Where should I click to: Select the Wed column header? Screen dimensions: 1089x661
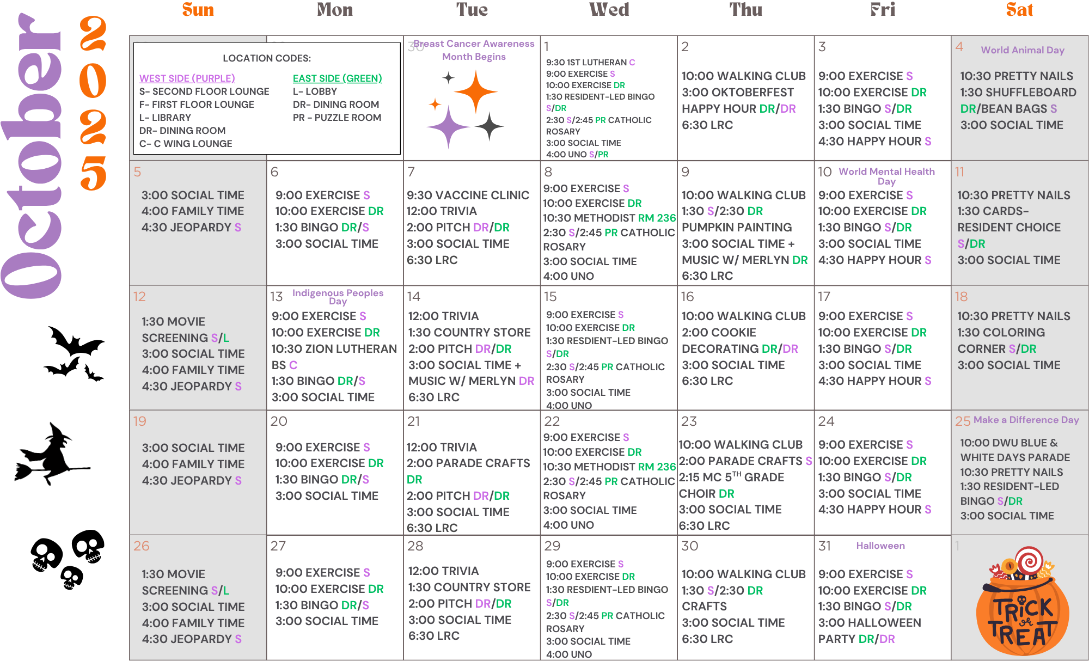click(609, 10)
